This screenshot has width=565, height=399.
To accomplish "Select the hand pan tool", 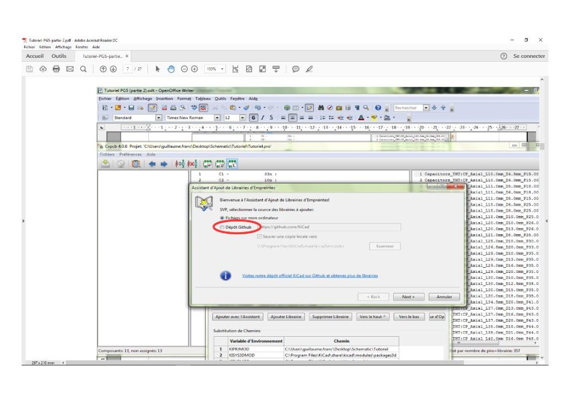I will 171,69.
